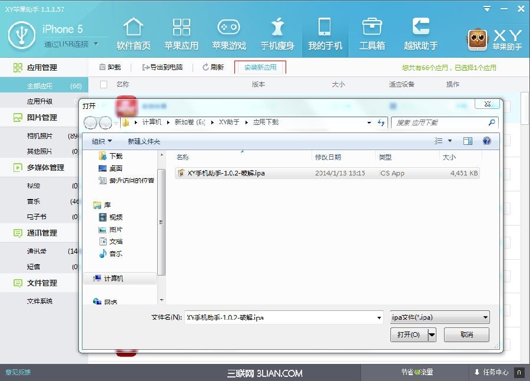Select 全部应用 in the sidebar
The height and width of the screenshot is (381, 530).
pyautogui.click(x=40, y=86)
